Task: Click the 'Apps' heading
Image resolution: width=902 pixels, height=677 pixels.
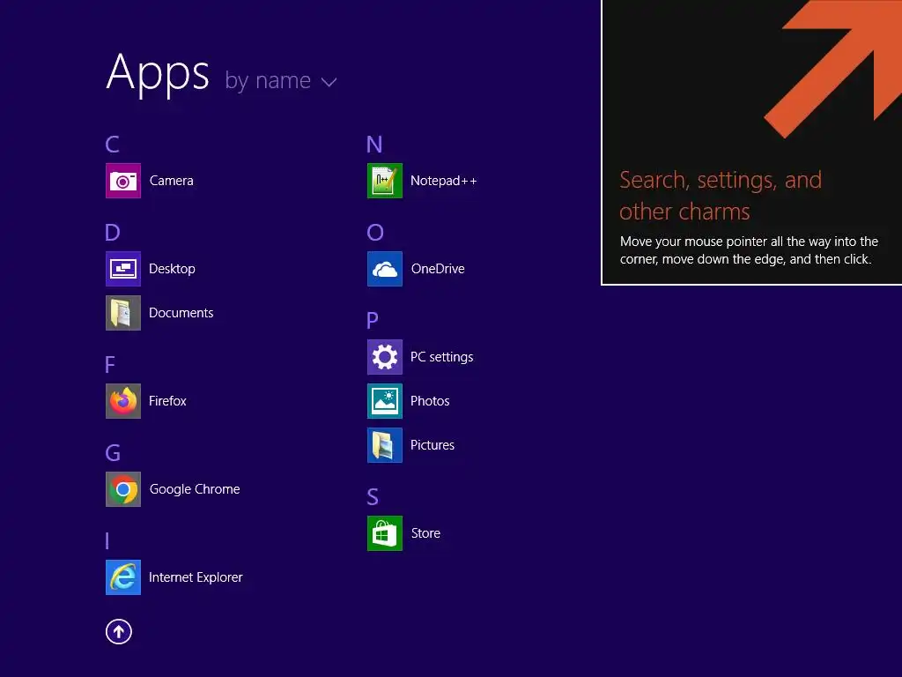Action: pyautogui.click(x=159, y=74)
